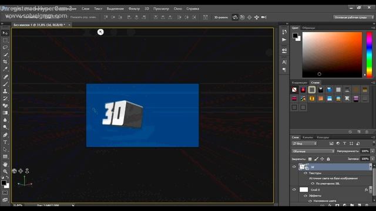The image size is (376, 211).
Task: Select the Clone Stamp tool
Action: [x=5, y=91]
